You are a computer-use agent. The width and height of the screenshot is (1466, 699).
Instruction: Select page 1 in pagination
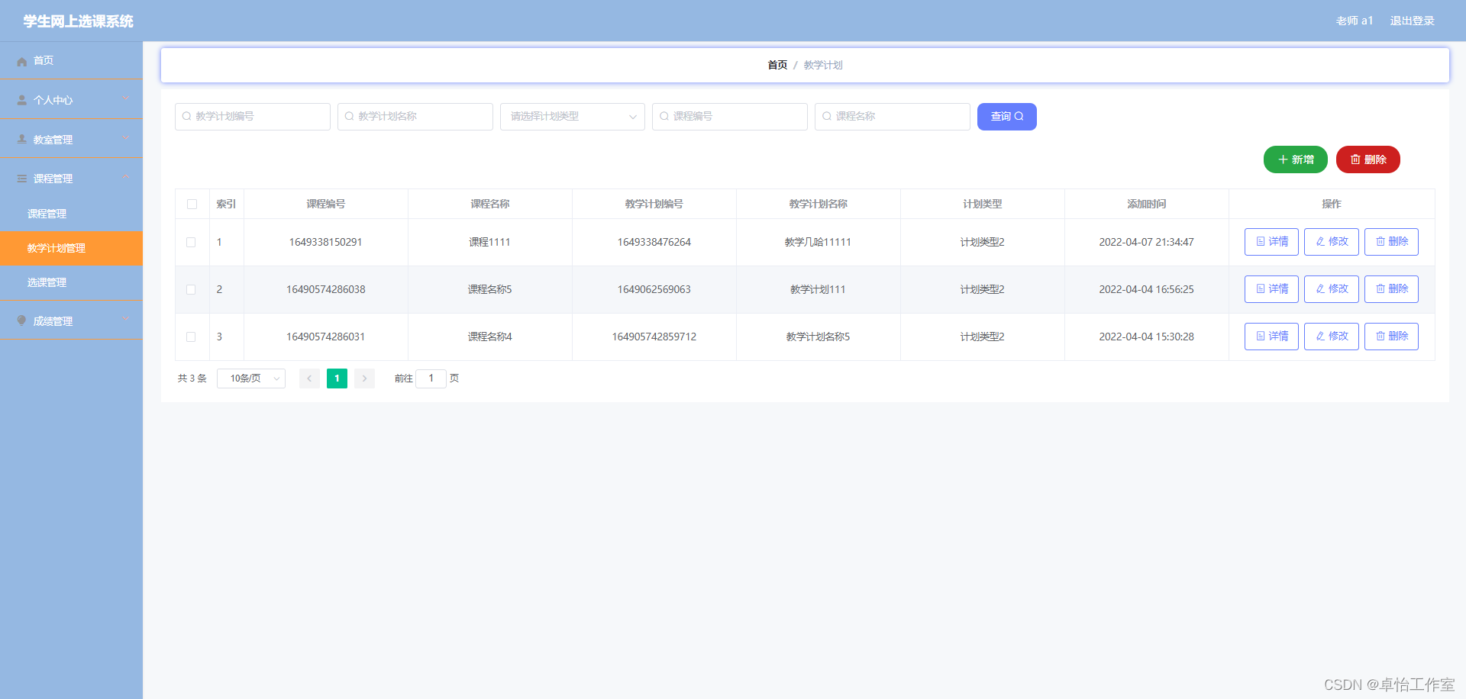(337, 378)
